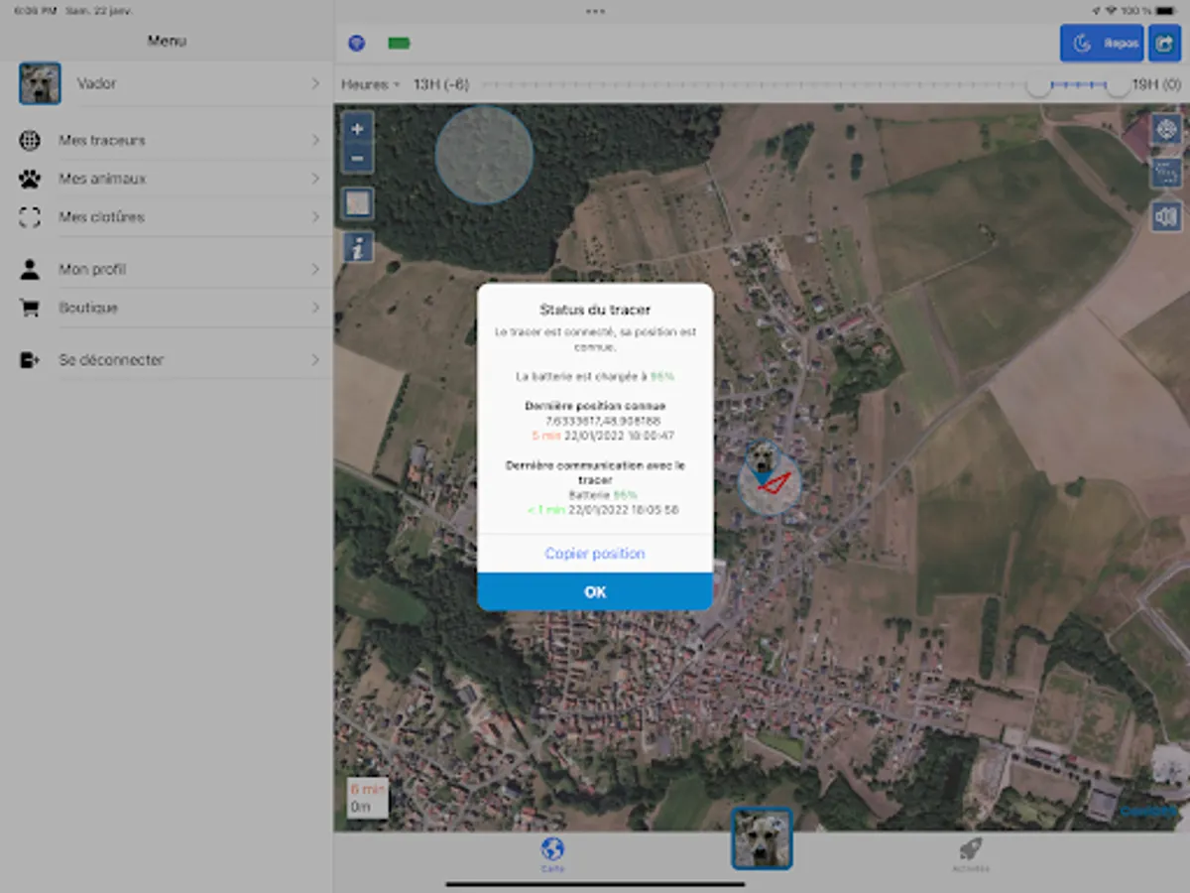Expand the Mes clôtures chevron
This screenshot has width=1190, height=893.
315,217
